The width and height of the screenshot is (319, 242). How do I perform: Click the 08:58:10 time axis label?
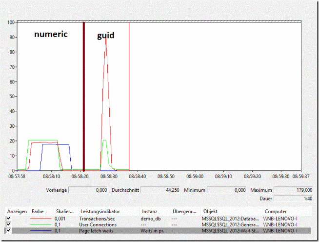point(52,176)
